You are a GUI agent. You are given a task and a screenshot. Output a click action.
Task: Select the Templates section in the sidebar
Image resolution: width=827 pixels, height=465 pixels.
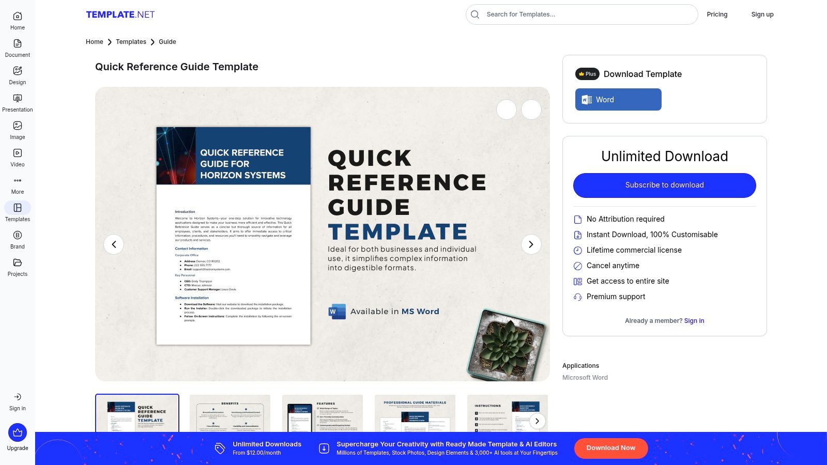click(17, 211)
